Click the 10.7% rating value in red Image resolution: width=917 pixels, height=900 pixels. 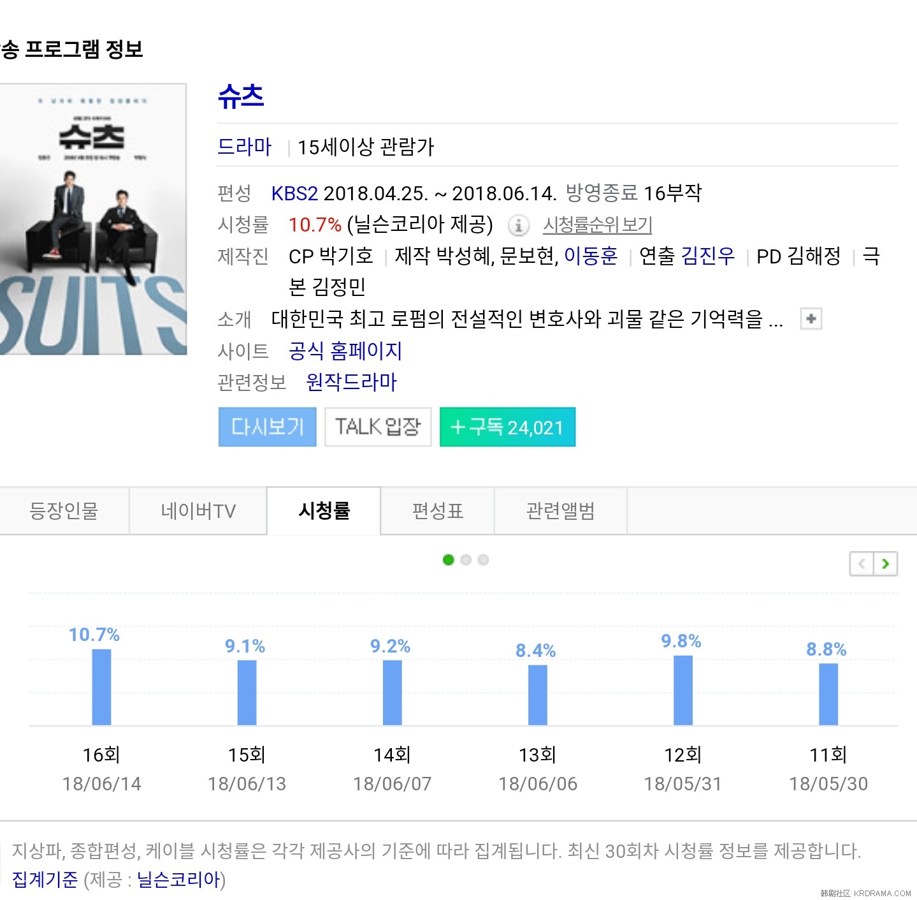pos(315,225)
